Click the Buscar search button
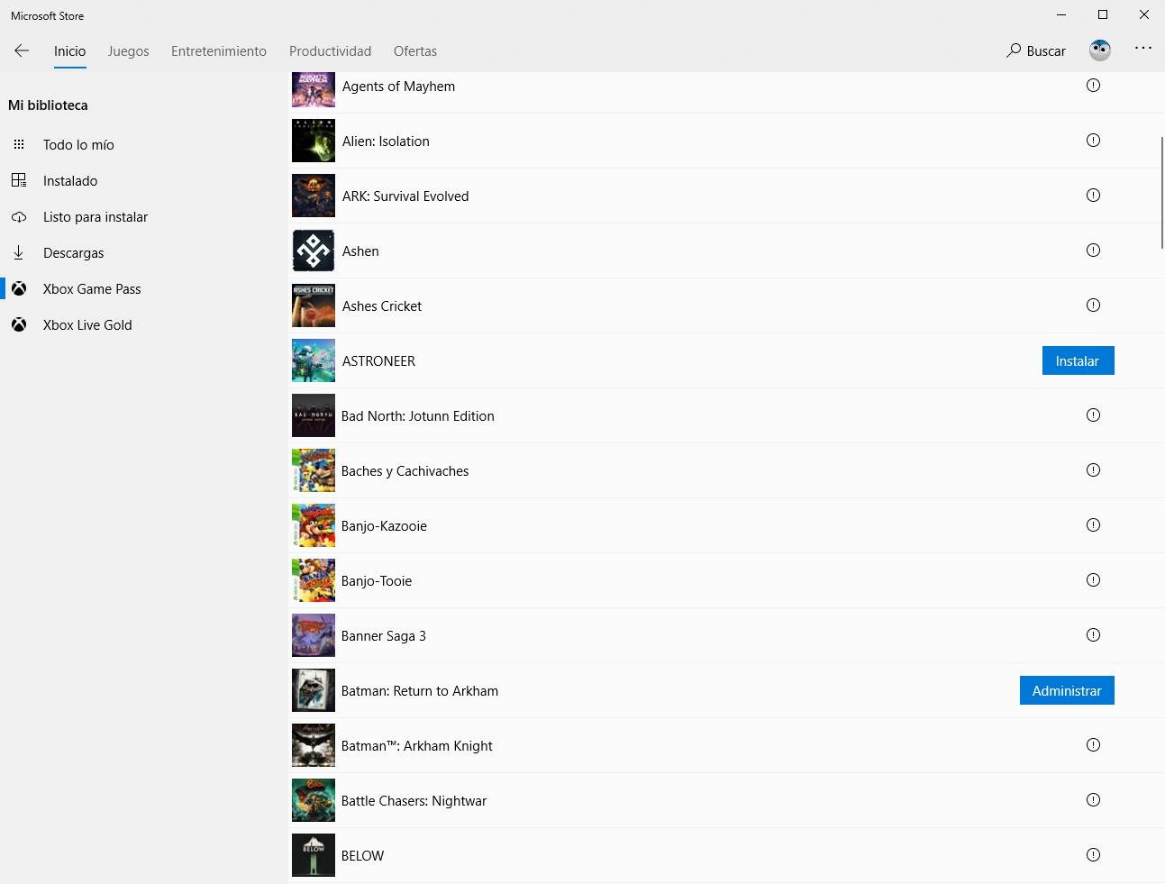Screen dimensions: 1165x884 pos(1036,50)
